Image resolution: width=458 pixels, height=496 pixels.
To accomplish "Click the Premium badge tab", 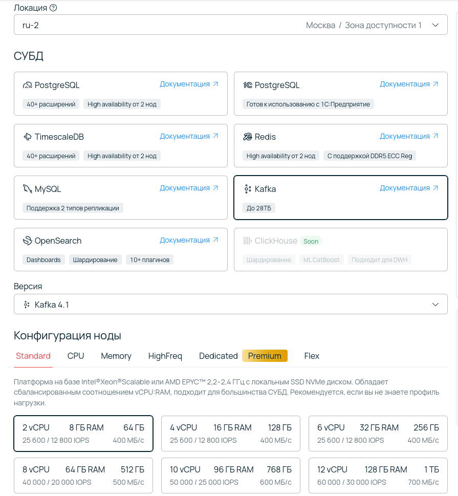I will pos(265,356).
